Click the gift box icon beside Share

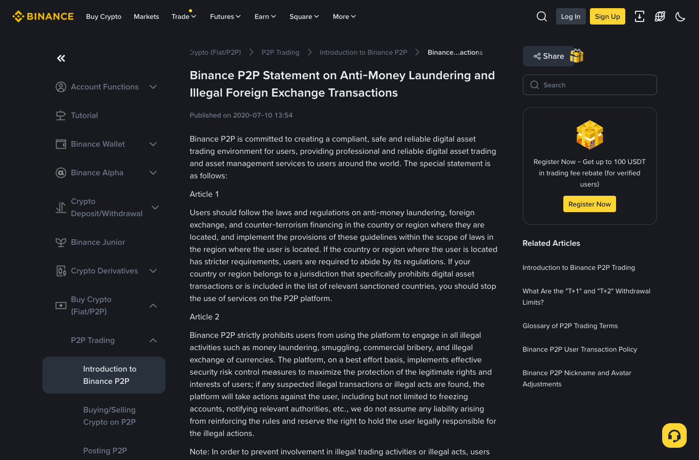click(x=577, y=56)
